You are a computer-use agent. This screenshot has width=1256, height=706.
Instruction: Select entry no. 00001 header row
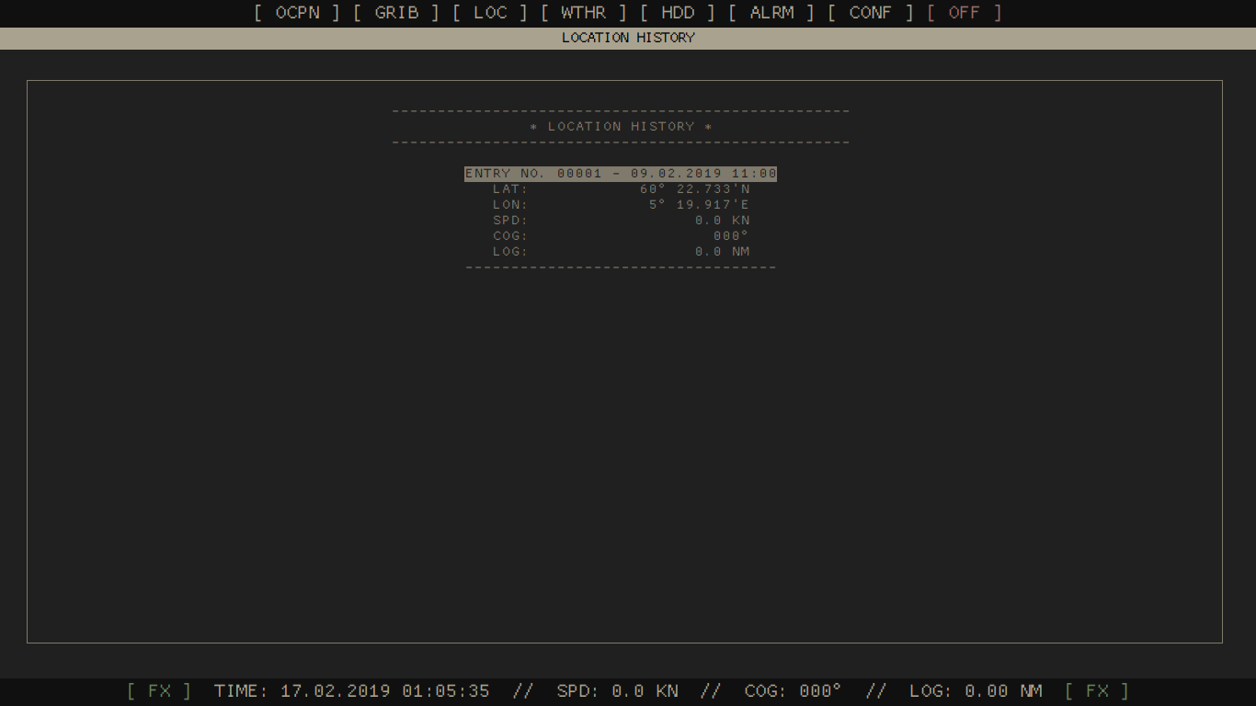[621, 174]
